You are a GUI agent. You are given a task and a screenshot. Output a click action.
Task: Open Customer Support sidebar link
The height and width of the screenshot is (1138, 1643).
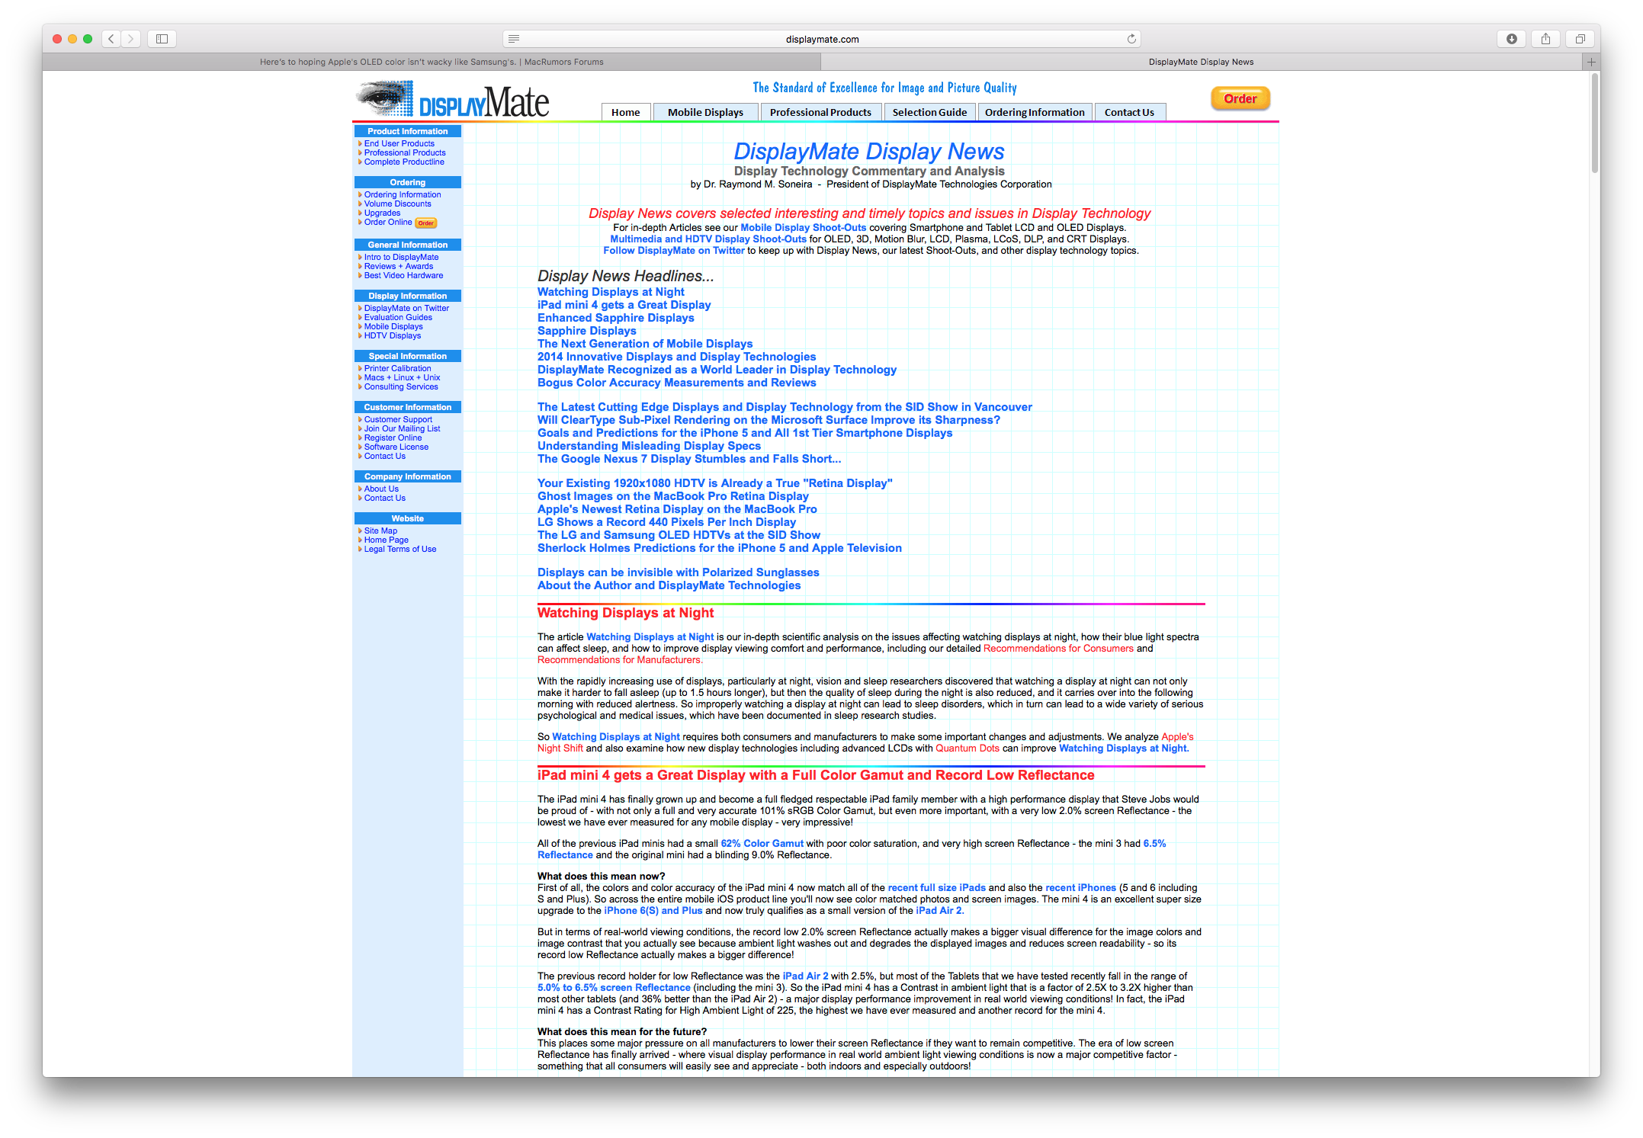click(398, 419)
